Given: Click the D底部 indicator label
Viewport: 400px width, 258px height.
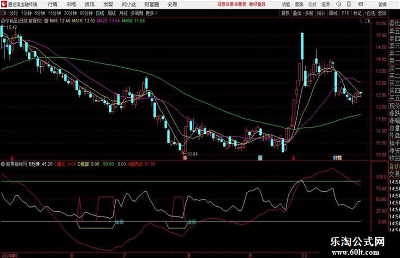Looking at the screenshot, I should point(83,164).
